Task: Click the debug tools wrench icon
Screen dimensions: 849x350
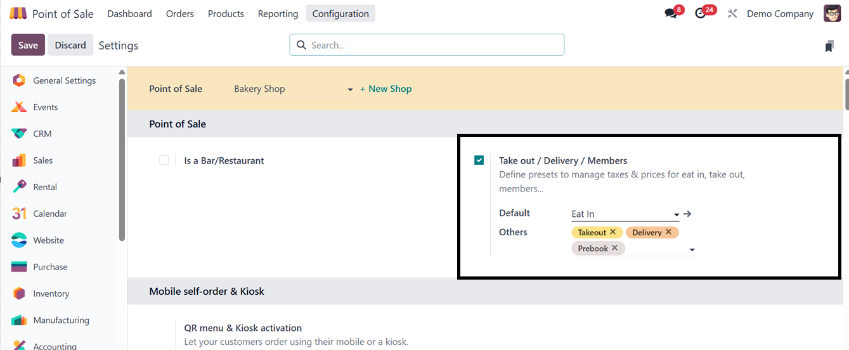Action: tap(732, 13)
